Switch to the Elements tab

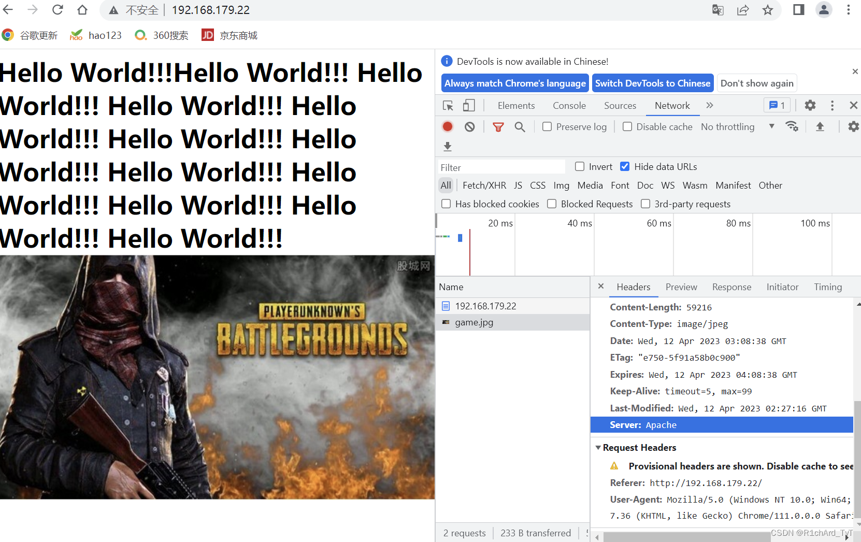tap(516, 106)
